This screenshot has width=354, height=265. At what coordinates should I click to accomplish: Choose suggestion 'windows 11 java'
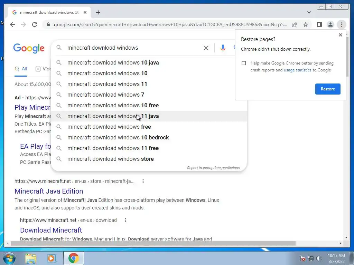click(x=149, y=116)
